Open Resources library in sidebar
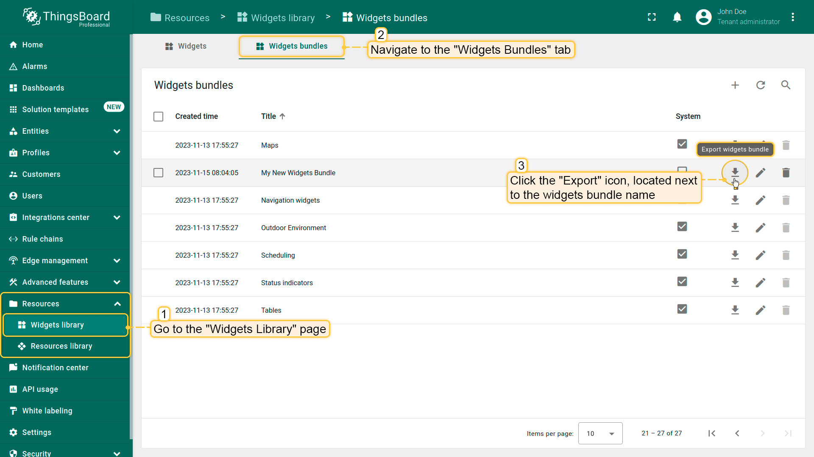Image resolution: width=814 pixels, height=457 pixels. 61,346
